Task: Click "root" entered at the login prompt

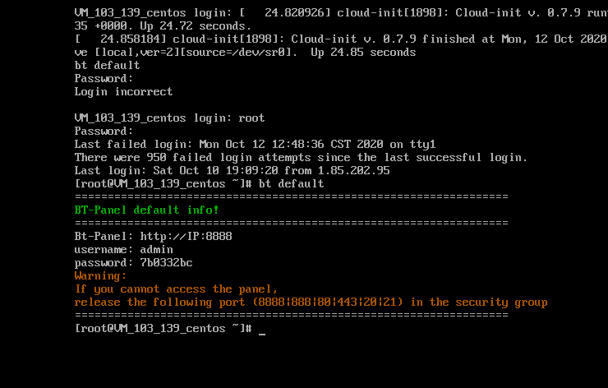Action: point(251,118)
